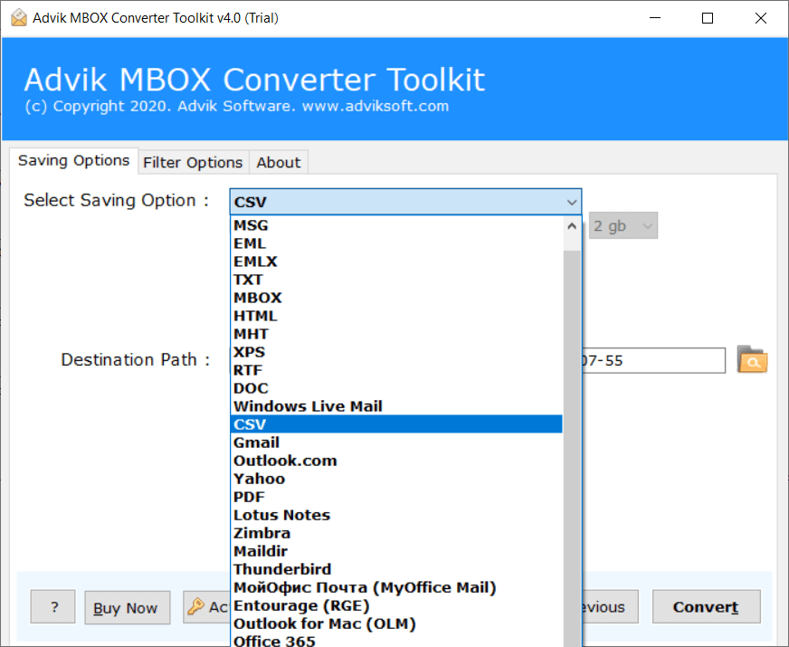Viewport: 789px width, 647px height.
Task: Click the key icon on Activate button
Action: point(196,607)
